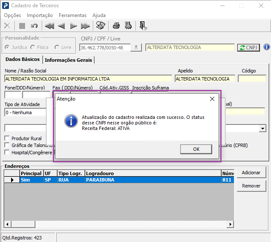Click the address grid left scroll arrow
Image resolution: width=271 pixels, height=242 pixels.
point(7,225)
